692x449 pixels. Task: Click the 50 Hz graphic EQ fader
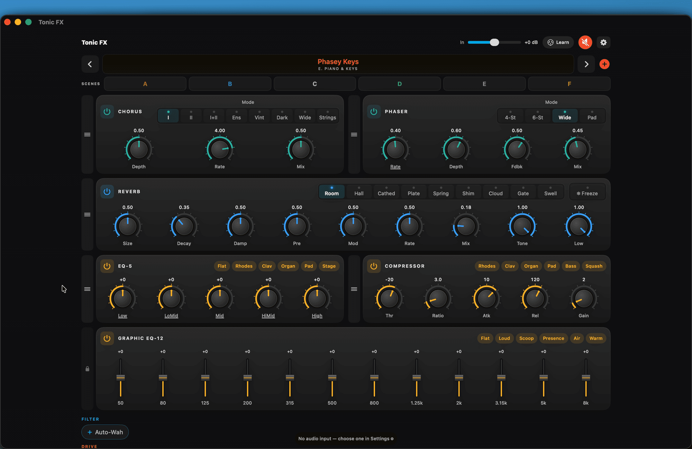tap(120, 377)
